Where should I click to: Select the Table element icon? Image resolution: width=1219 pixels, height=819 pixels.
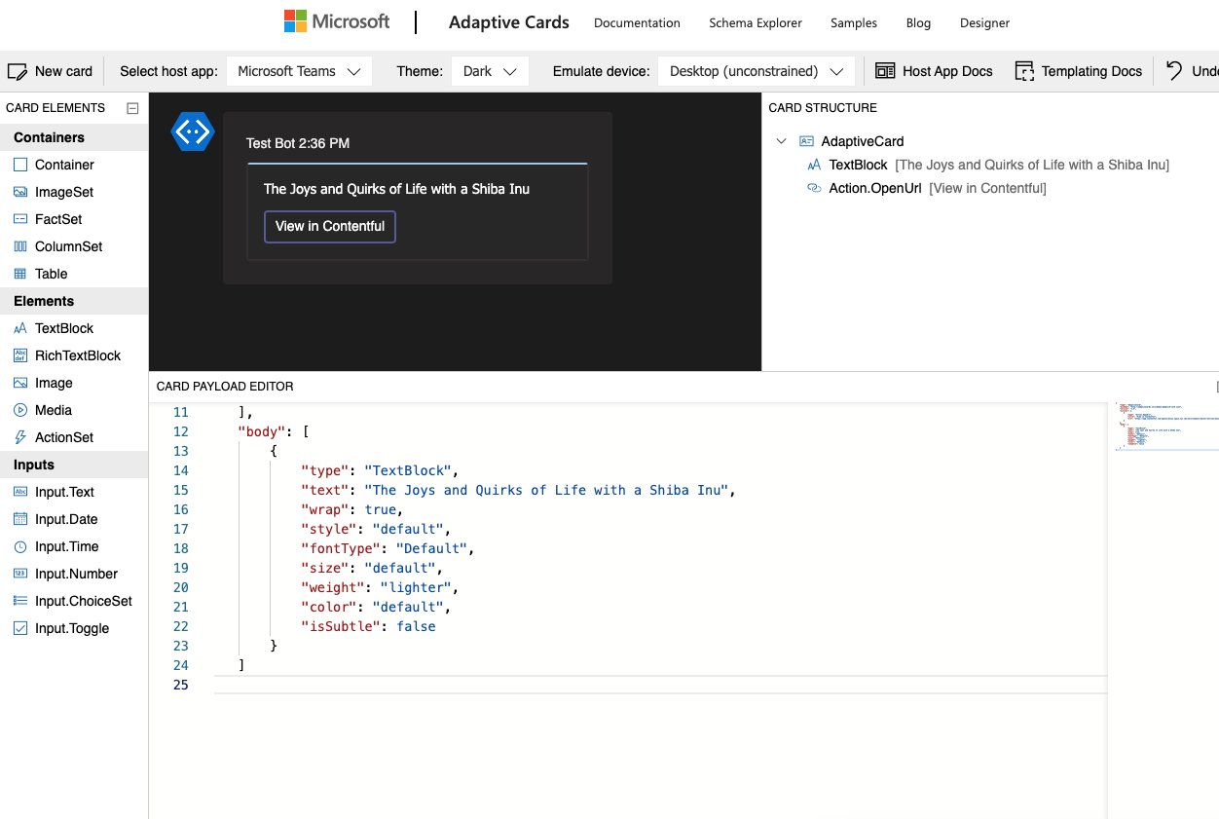pyautogui.click(x=20, y=274)
